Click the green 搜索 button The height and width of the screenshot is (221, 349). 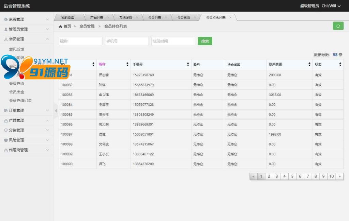click(x=205, y=41)
